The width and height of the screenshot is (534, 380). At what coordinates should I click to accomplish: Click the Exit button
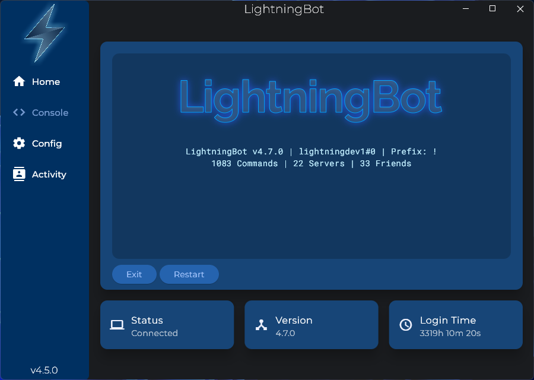coord(134,274)
